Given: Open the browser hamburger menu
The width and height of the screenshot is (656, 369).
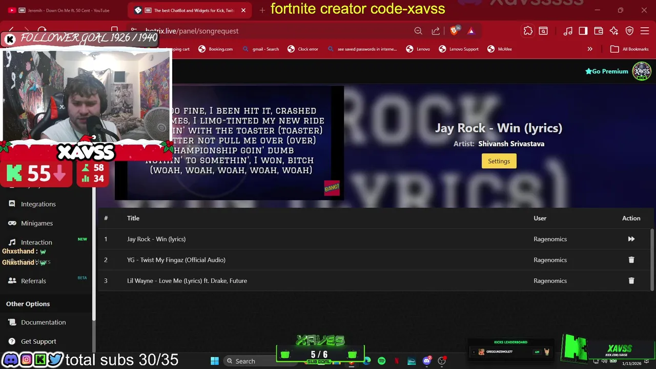Looking at the screenshot, I should pyautogui.click(x=645, y=31).
